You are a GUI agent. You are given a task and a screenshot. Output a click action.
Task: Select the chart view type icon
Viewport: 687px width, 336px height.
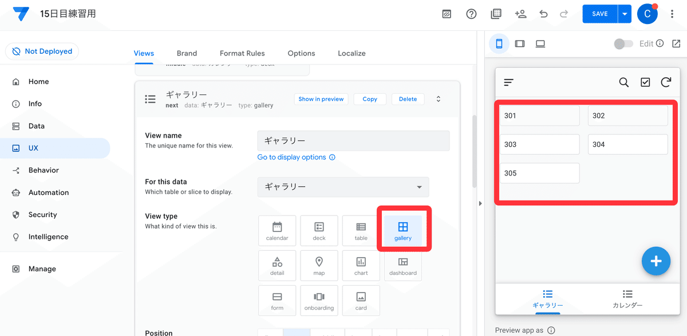(x=361, y=265)
